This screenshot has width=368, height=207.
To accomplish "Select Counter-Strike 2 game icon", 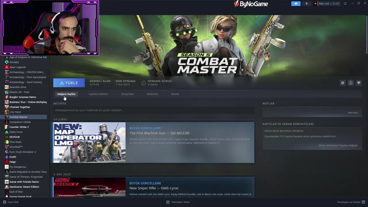I will tap(7, 127).
